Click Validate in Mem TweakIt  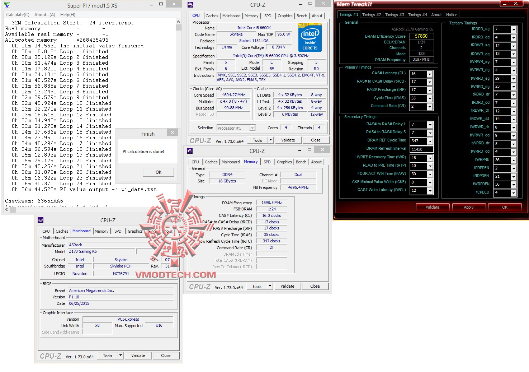[433, 207]
